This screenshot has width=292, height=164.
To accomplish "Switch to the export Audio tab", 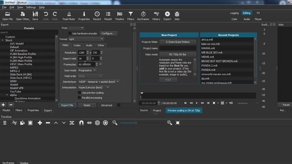I will click(89, 46).
